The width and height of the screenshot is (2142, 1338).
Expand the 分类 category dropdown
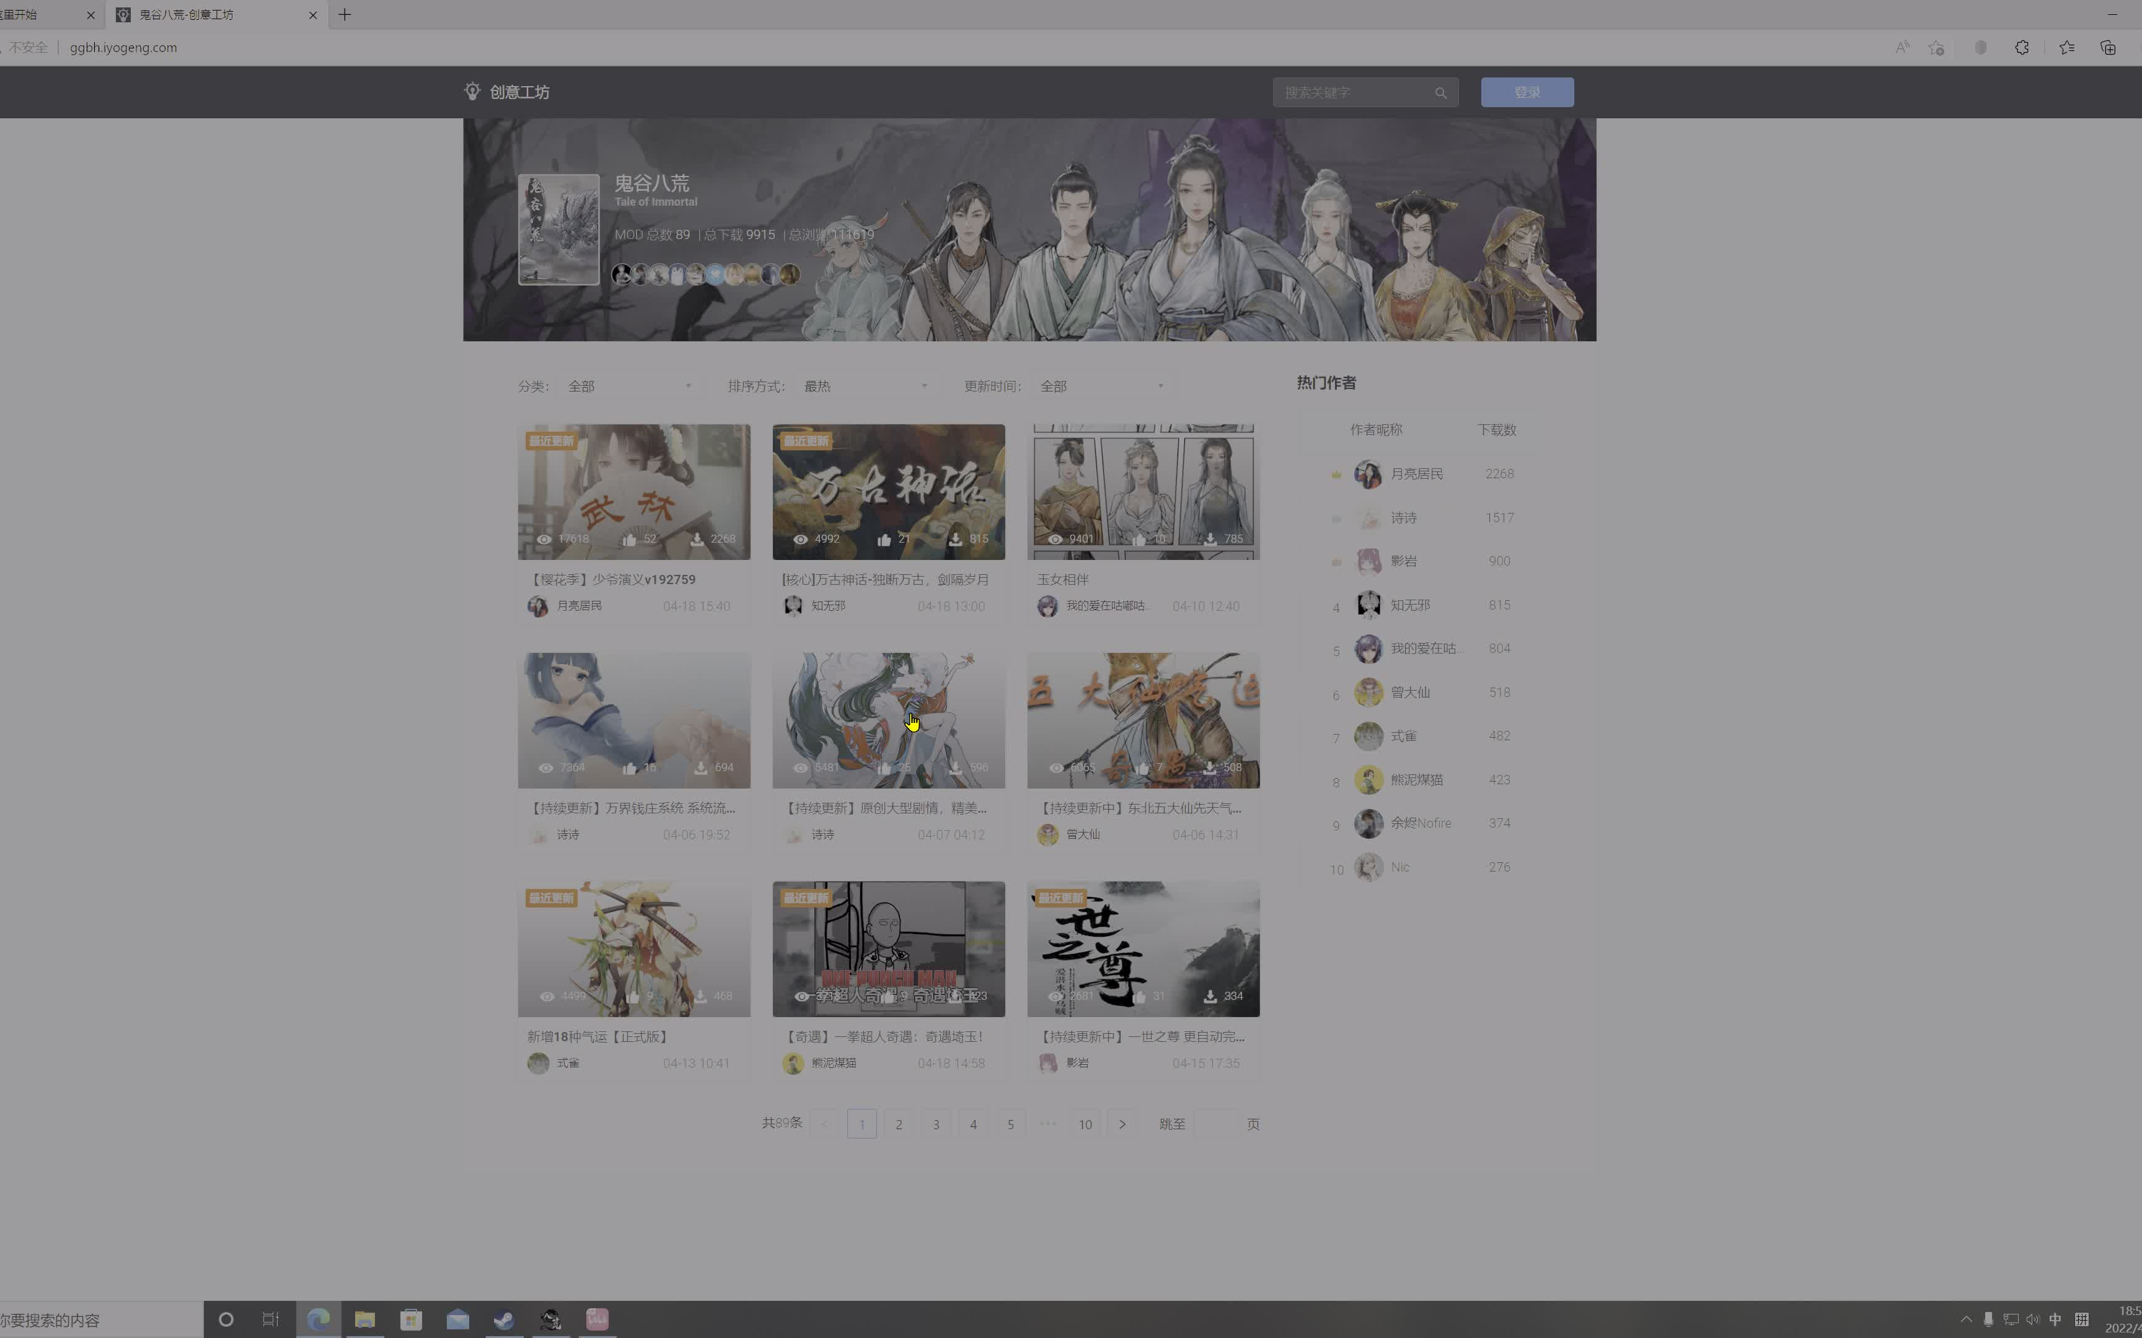tap(628, 387)
